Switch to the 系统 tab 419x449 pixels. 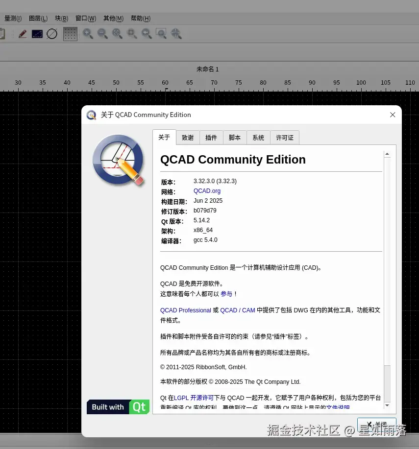(258, 138)
